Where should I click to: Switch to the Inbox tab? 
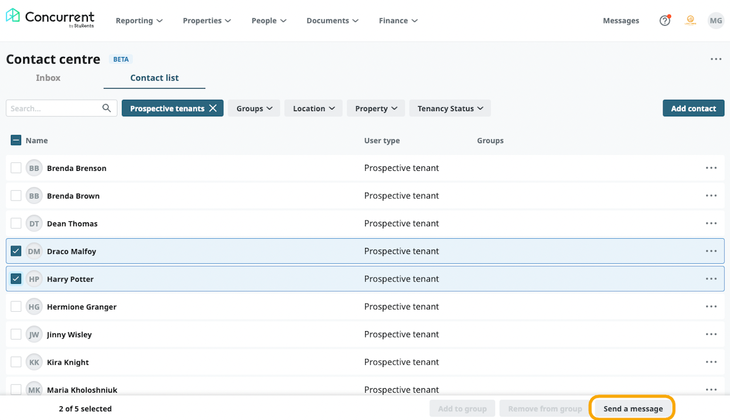point(48,78)
